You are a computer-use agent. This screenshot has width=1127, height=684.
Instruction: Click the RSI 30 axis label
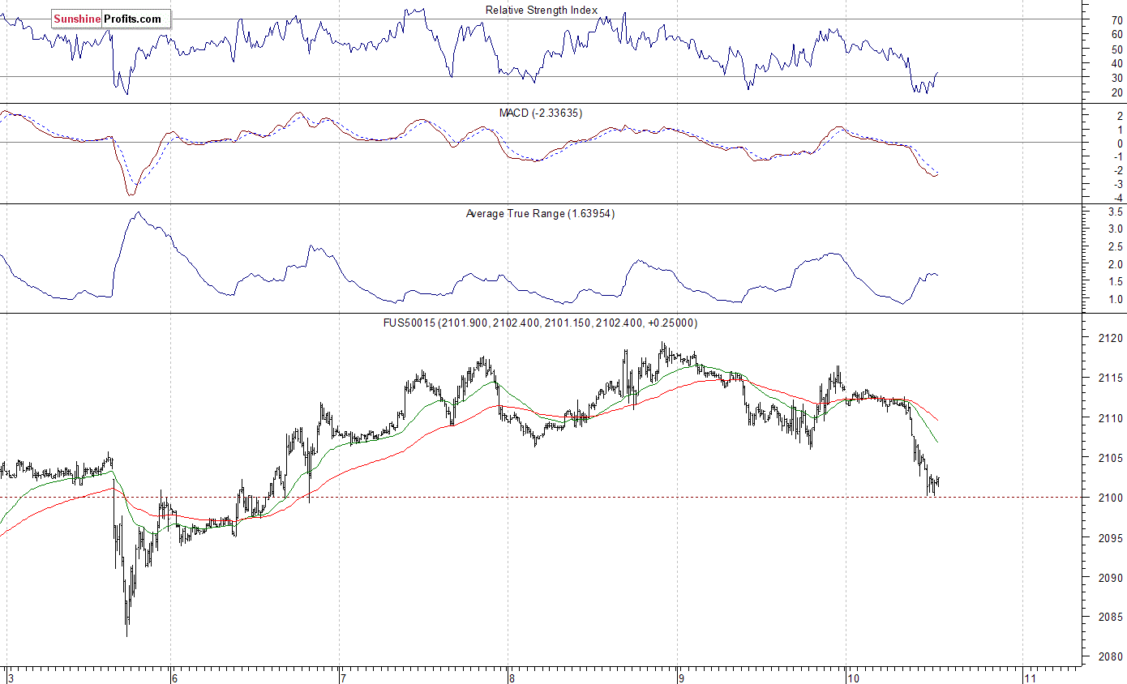click(1117, 78)
